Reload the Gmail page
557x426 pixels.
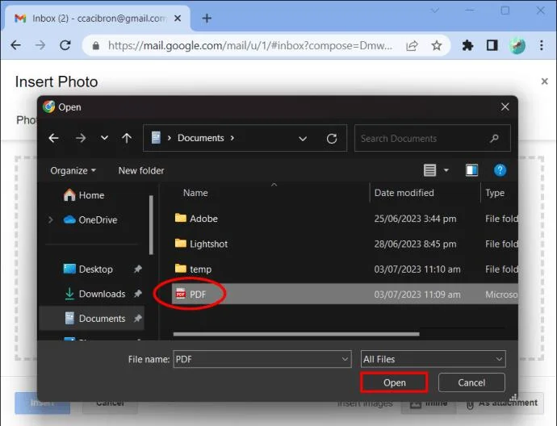coord(65,45)
